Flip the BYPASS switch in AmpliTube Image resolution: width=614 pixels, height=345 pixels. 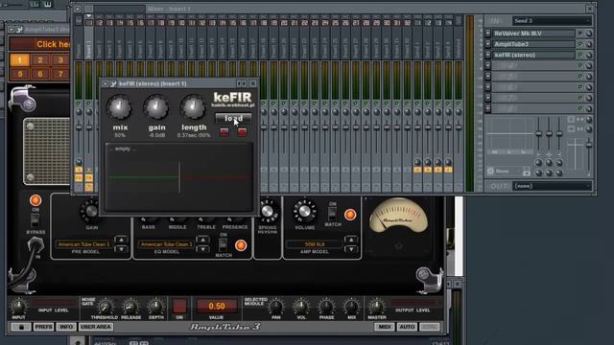35,221
